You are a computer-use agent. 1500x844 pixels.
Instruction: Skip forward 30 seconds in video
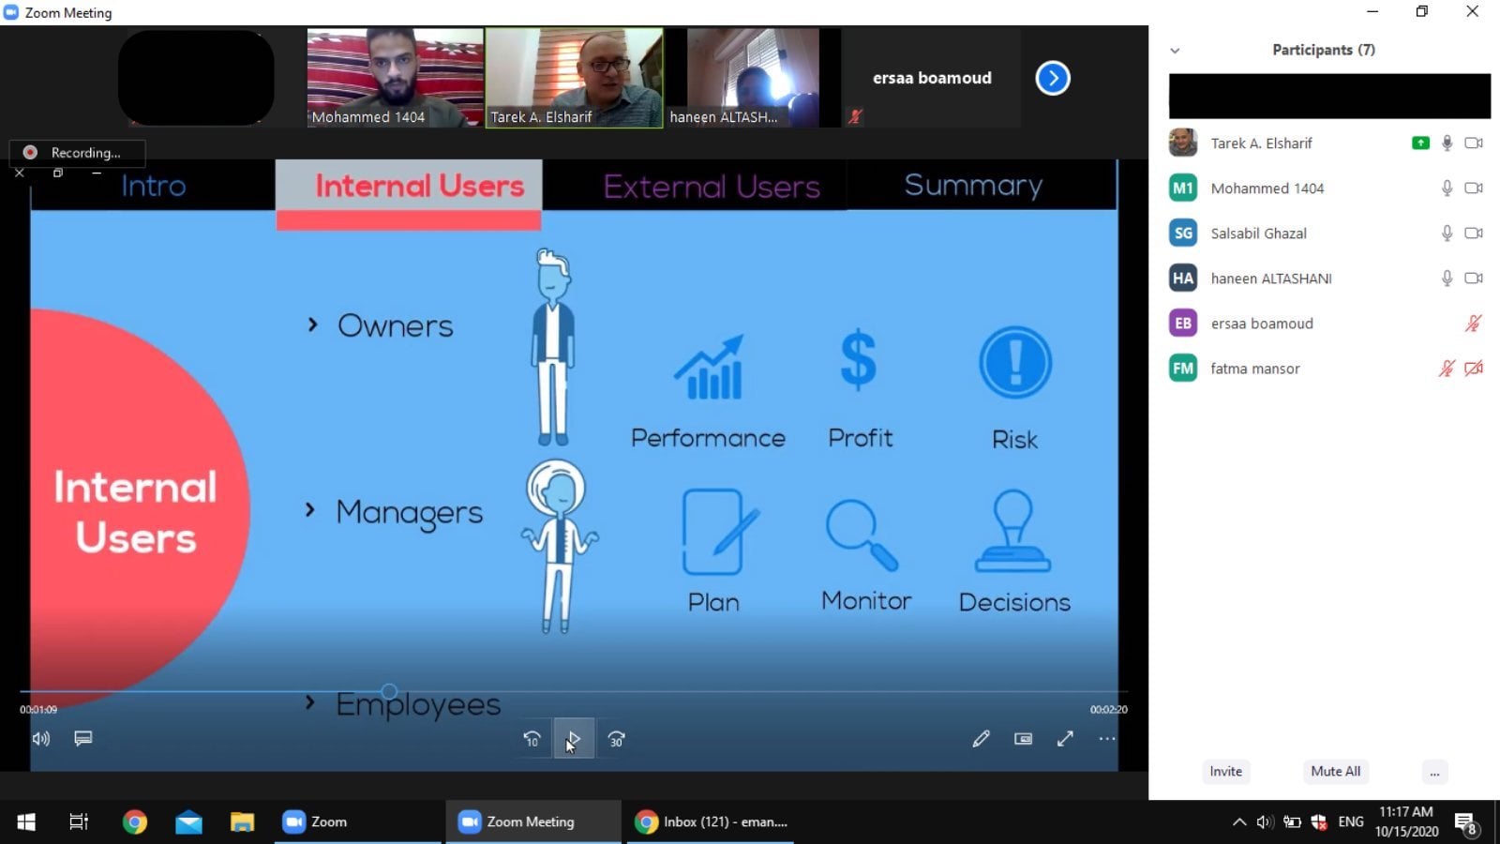point(616,739)
